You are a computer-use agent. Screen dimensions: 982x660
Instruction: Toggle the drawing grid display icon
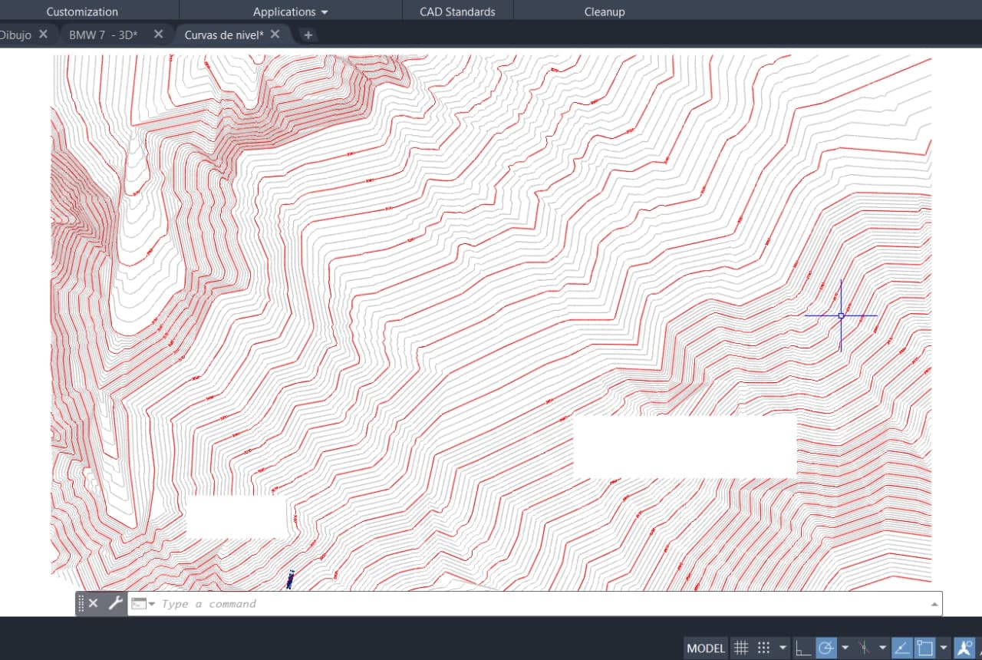click(741, 648)
